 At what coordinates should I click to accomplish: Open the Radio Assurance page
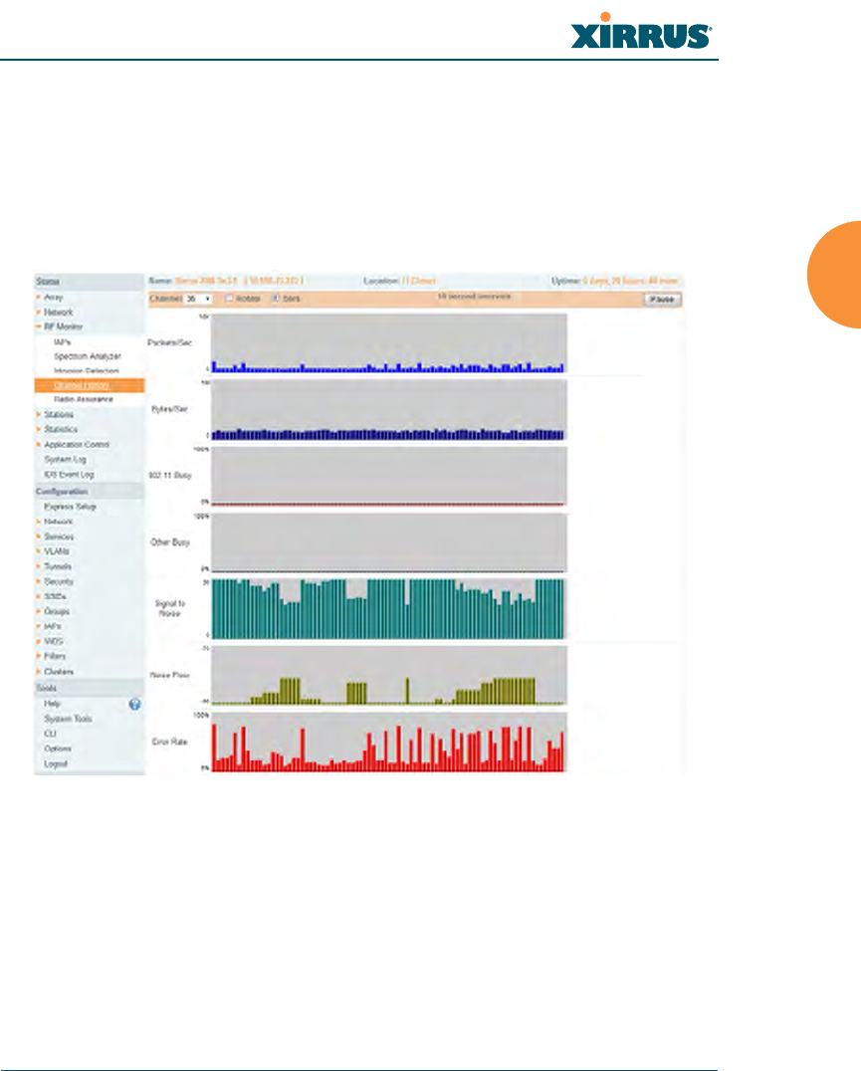coord(84,399)
